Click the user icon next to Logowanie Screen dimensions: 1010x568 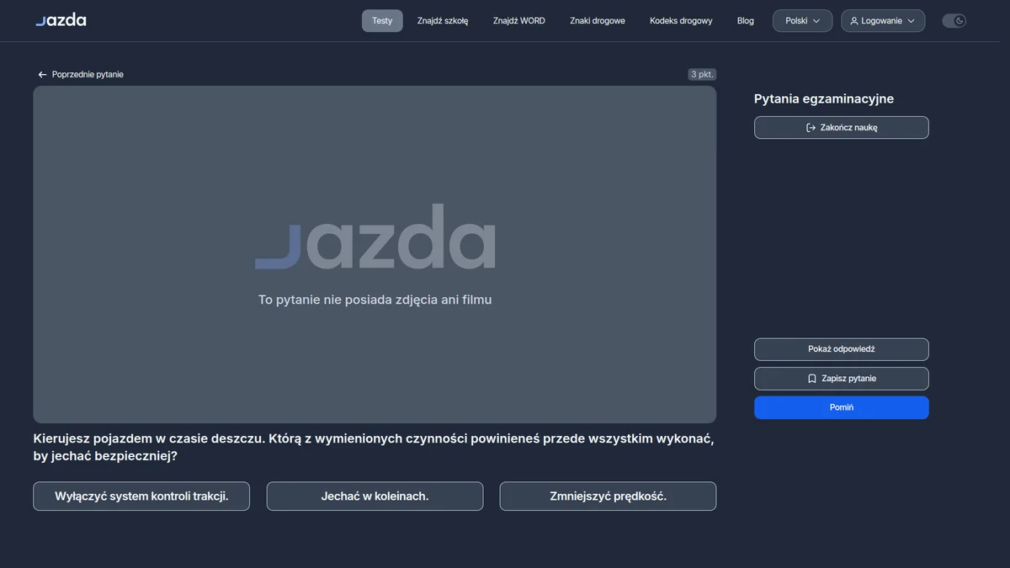click(x=854, y=21)
